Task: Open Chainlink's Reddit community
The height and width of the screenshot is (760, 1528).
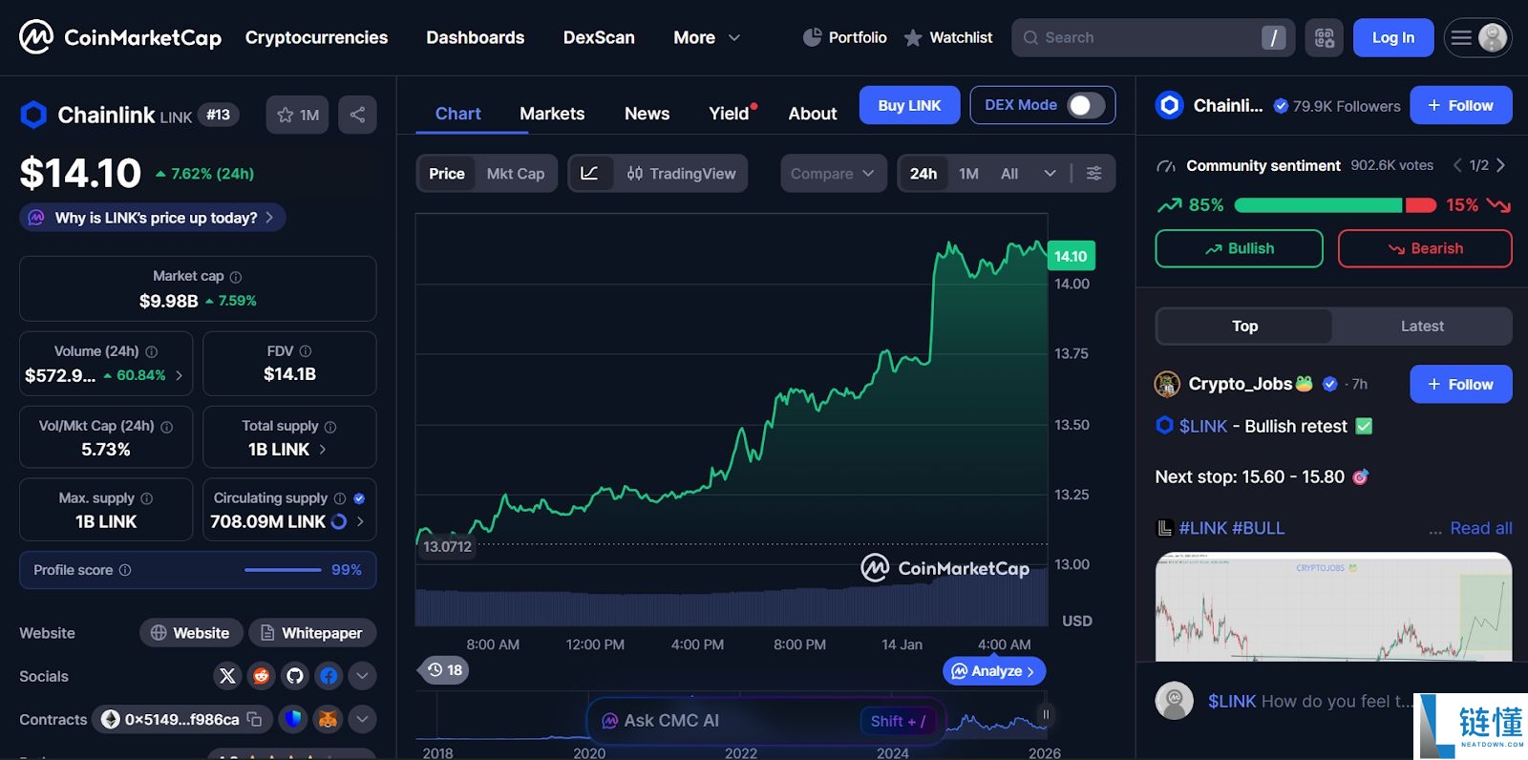Action: click(x=261, y=676)
